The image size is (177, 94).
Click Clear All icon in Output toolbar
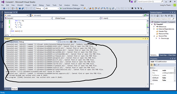click(71, 42)
